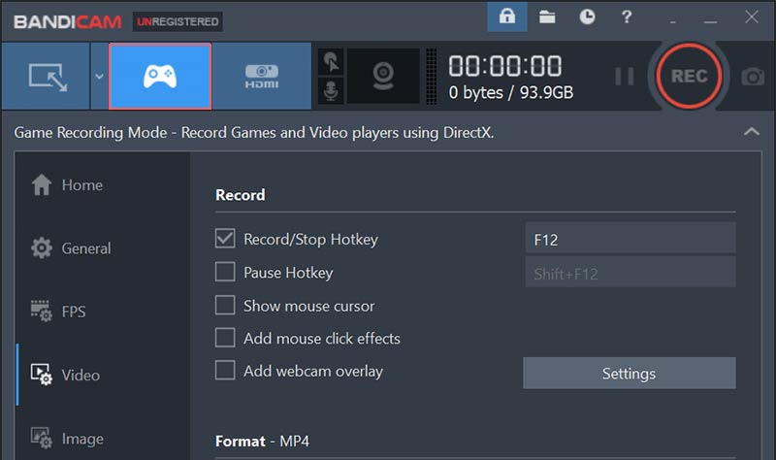Select Game Recording mode gamepad icon
This screenshot has width=776, height=460.
(x=159, y=77)
